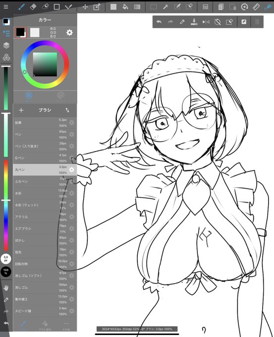The width and height of the screenshot is (274, 337).
Task: Open the three-dots more tab in brush panel
Action: 66,325
